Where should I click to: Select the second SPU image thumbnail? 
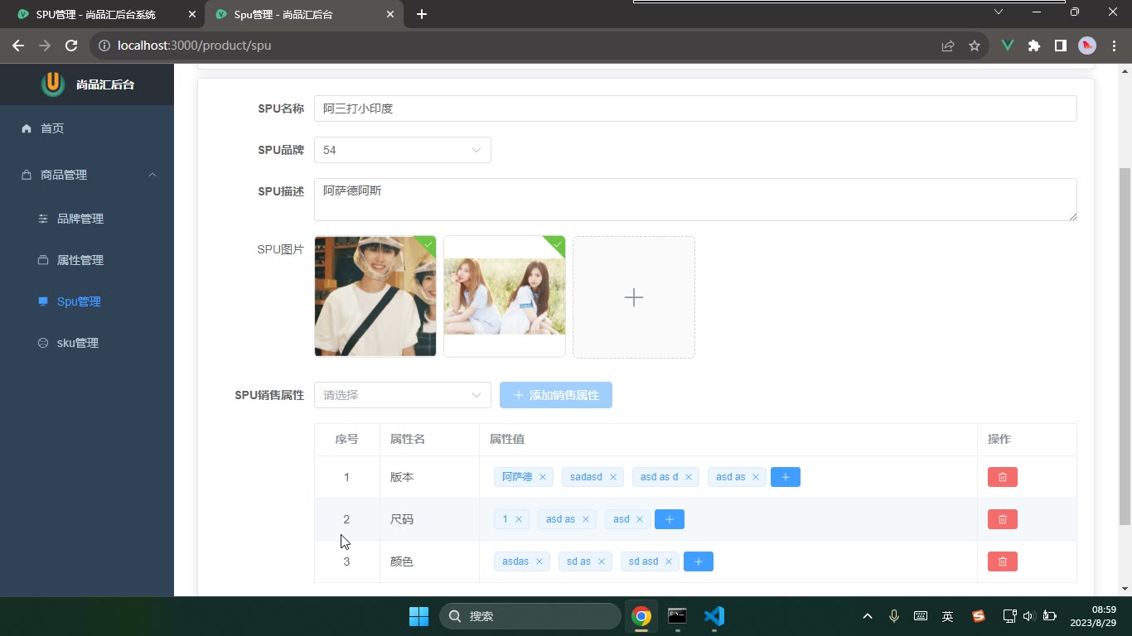coord(505,296)
